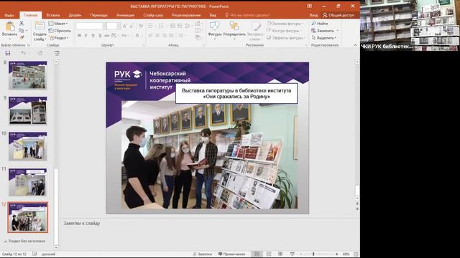
Task: Click the Cut scissors icon
Action: (22, 24)
